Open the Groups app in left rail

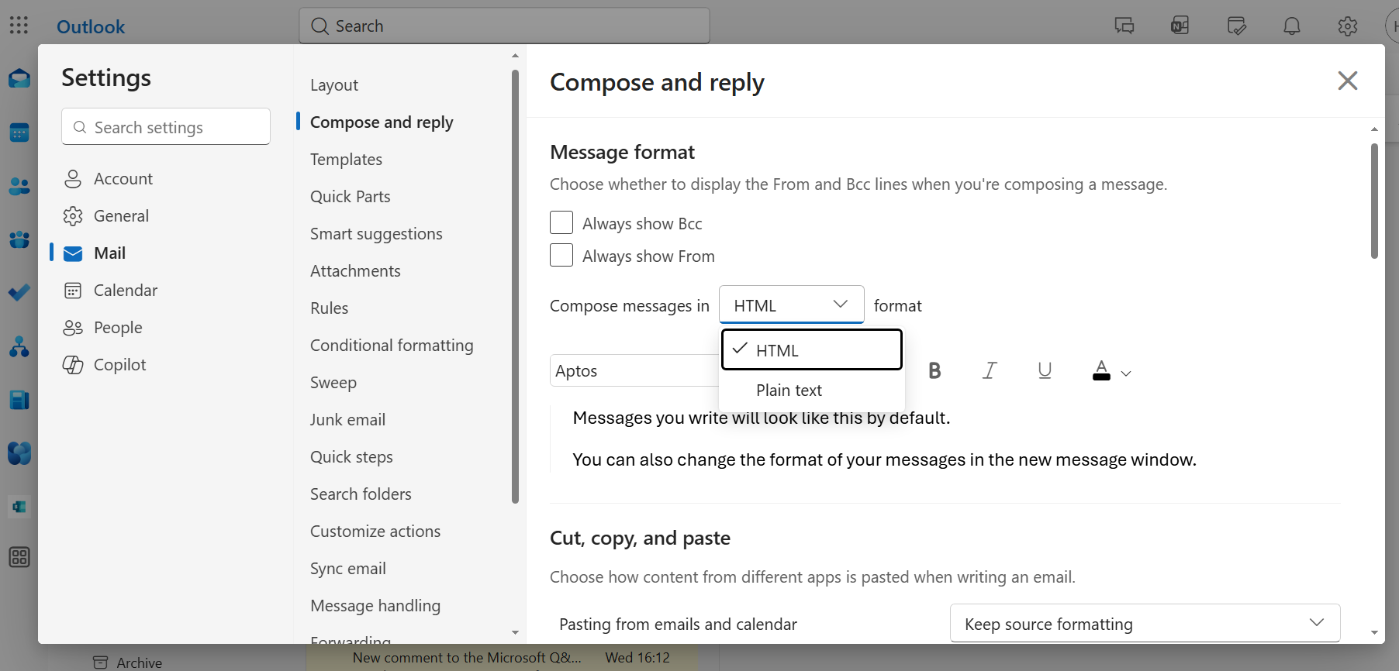(19, 239)
